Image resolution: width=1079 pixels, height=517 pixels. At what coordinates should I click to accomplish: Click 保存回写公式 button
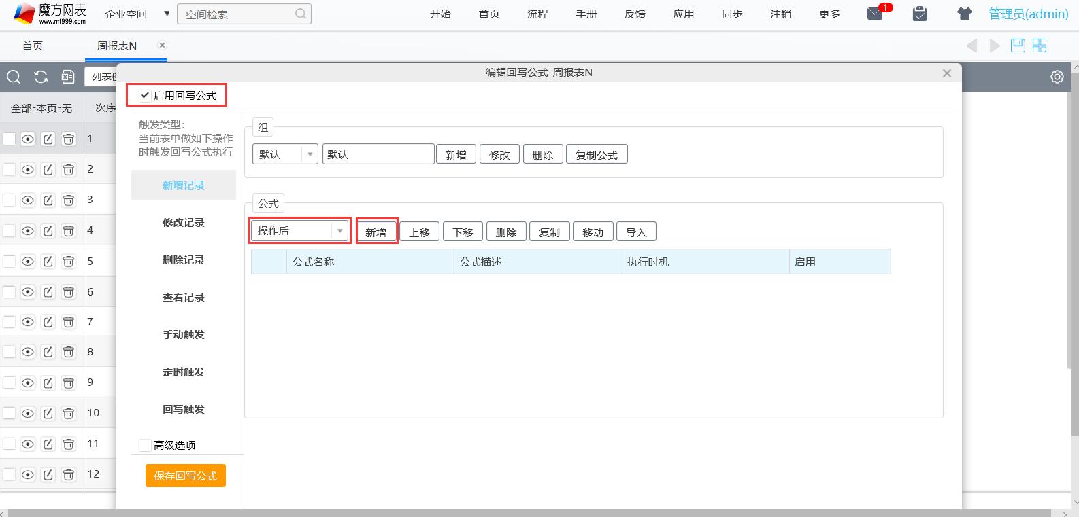[x=186, y=476]
